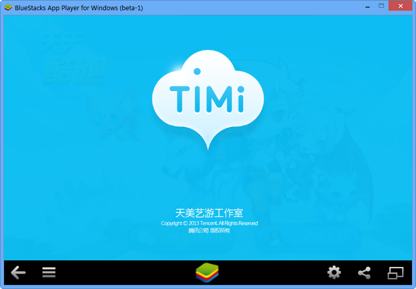Viewport: 416px width, 289px height.
Task: Click the 腾讯公司 版权所有 text
Action: 209,230
